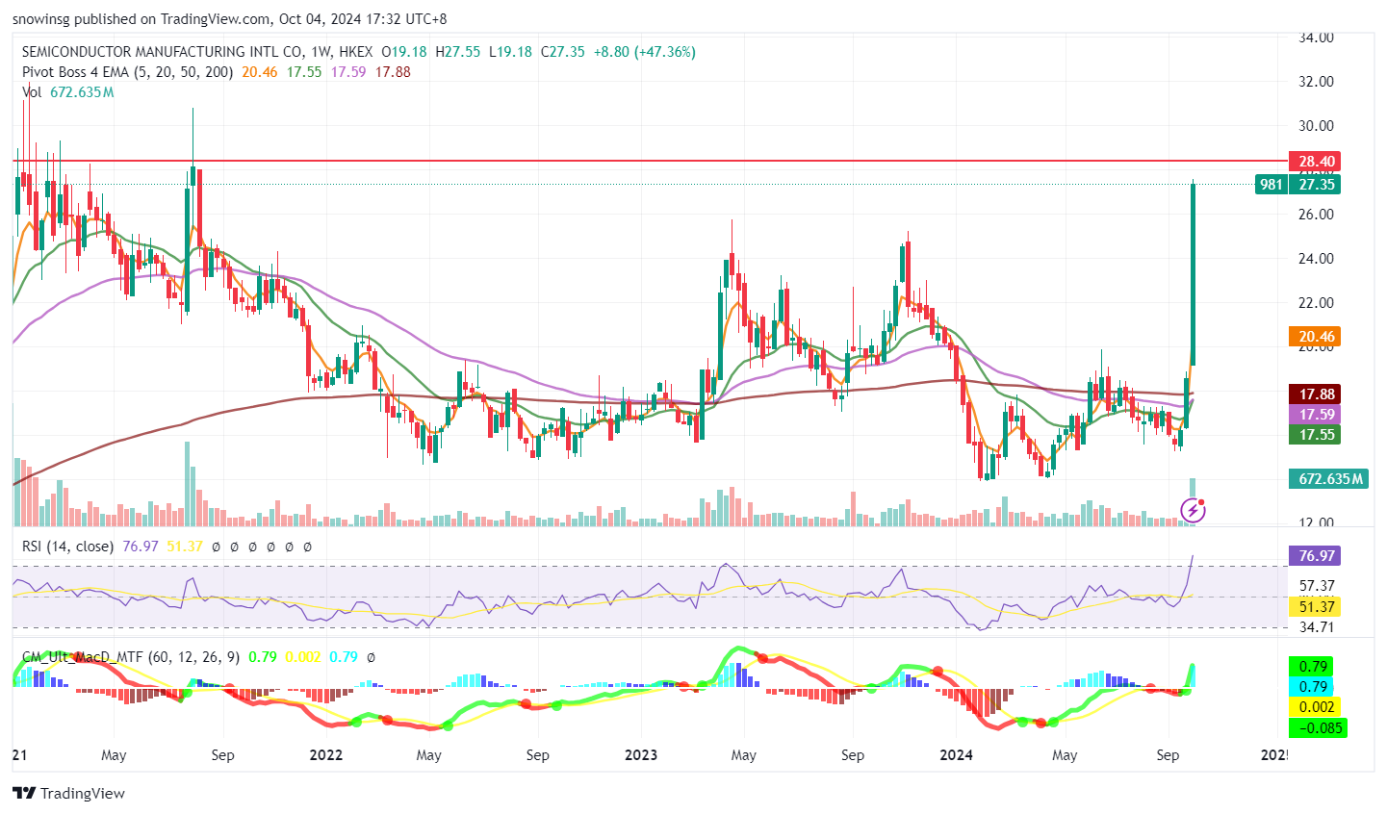Click the lightning bolt event icon near the latest volume bar
The width and height of the screenshot is (1387, 814).
coord(1193,510)
